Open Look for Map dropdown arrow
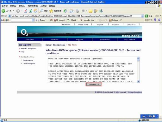Viewport: 162px width, 122px height. coord(97,20)
